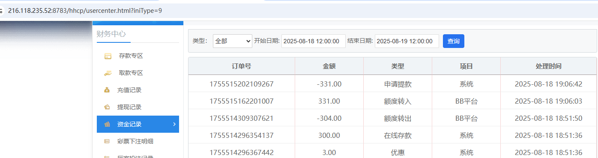
Task: Click the 额度转出 type cell
Action: 398,118
